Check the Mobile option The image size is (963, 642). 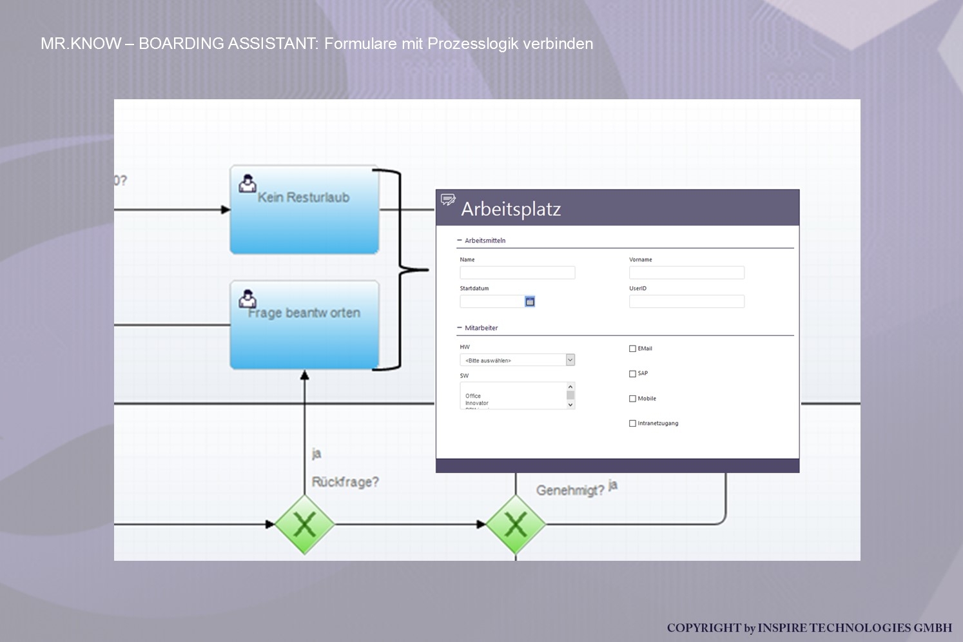pyautogui.click(x=632, y=399)
